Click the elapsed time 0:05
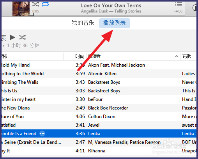This screenshot has height=159, width=198. coord(35,11)
